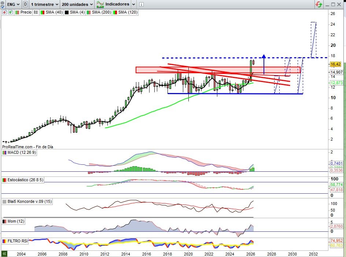Click the D daily data mode button
Screen dimensions: 346x257
[25, 4]
